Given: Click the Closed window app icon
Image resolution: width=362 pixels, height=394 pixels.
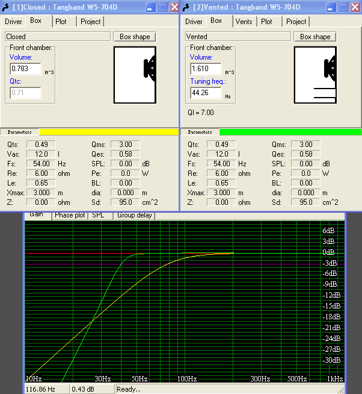Looking at the screenshot, I should click(x=6, y=7).
